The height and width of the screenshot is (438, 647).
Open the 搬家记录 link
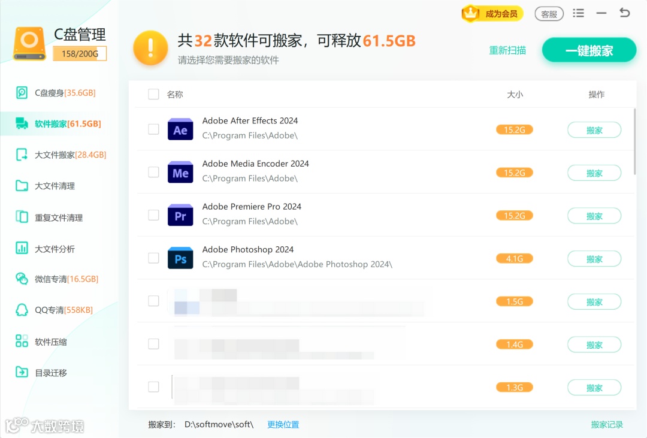pos(607,424)
